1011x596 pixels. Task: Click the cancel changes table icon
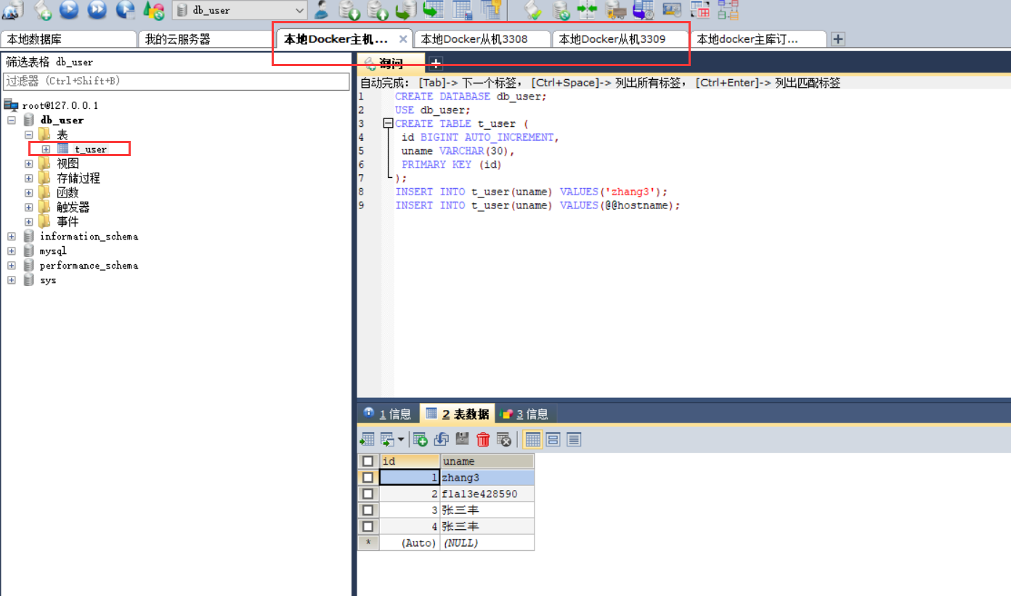pos(504,439)
